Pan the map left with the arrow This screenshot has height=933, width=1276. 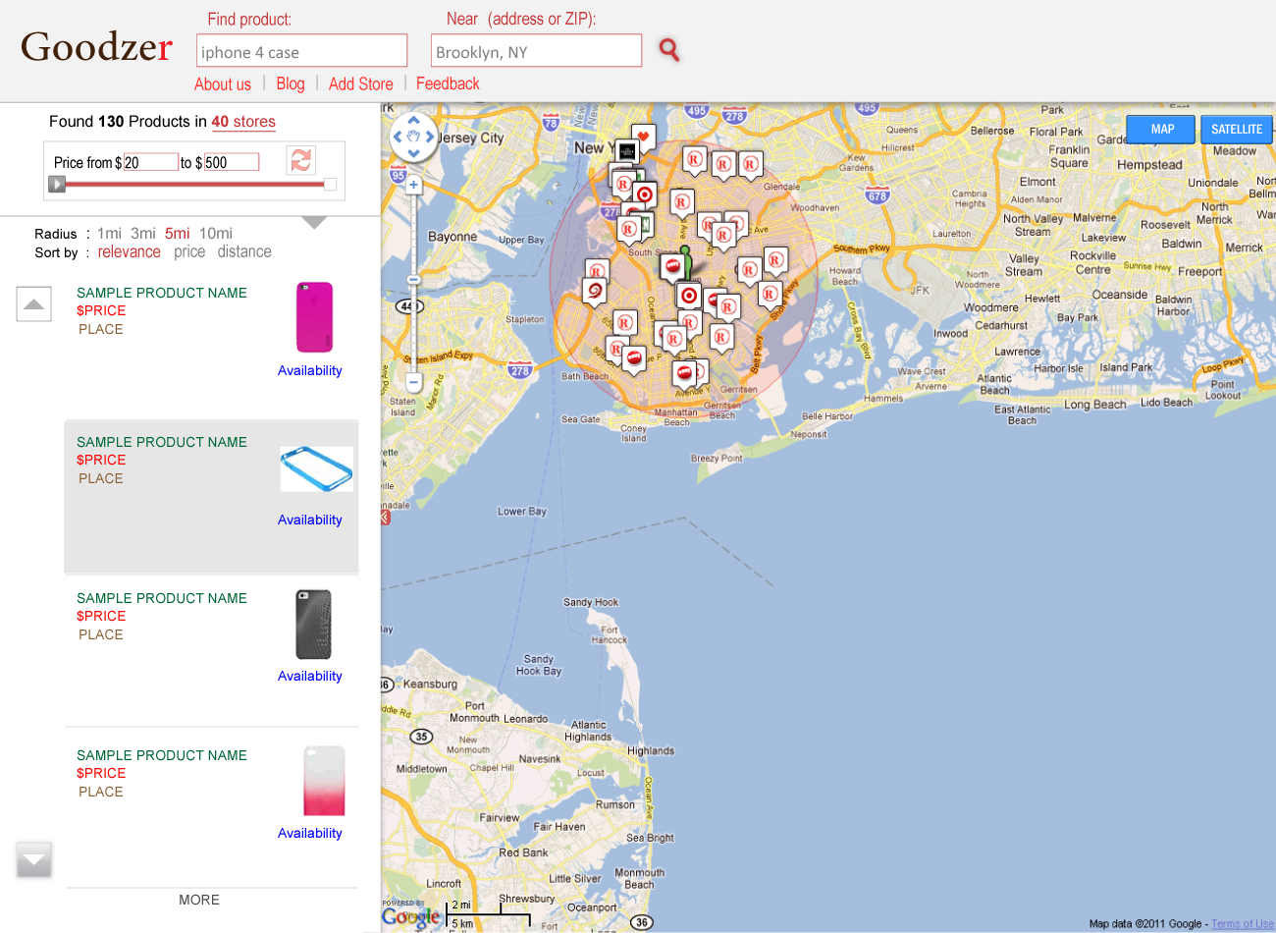click(398, 137)
